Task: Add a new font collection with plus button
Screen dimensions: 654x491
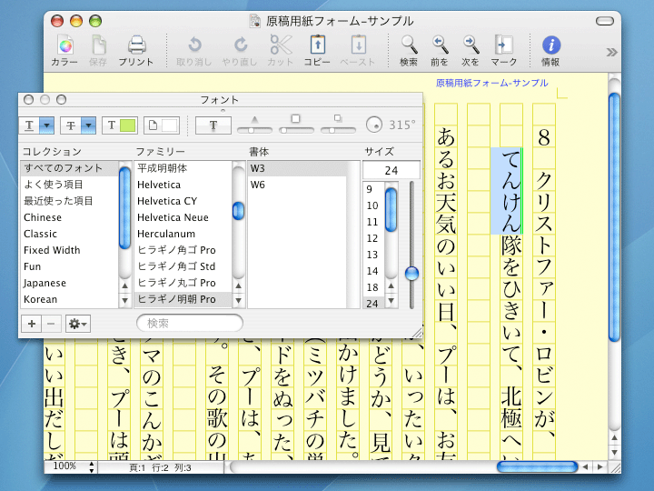Action: (32, 324)
